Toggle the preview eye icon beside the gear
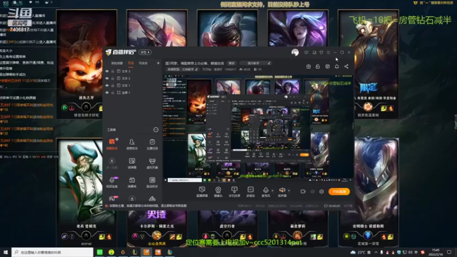The image size is (457, 257). [312, 191]
